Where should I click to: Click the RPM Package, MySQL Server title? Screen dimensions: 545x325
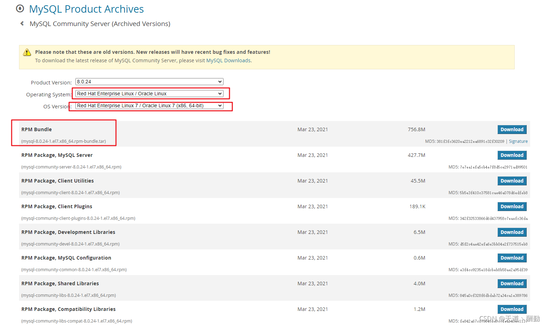point(57,155)
